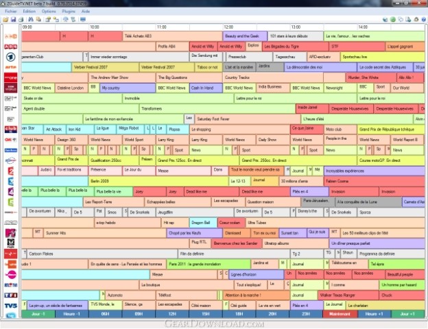
Task: Click the 14:00 time header marker
Action: [363, 27]
